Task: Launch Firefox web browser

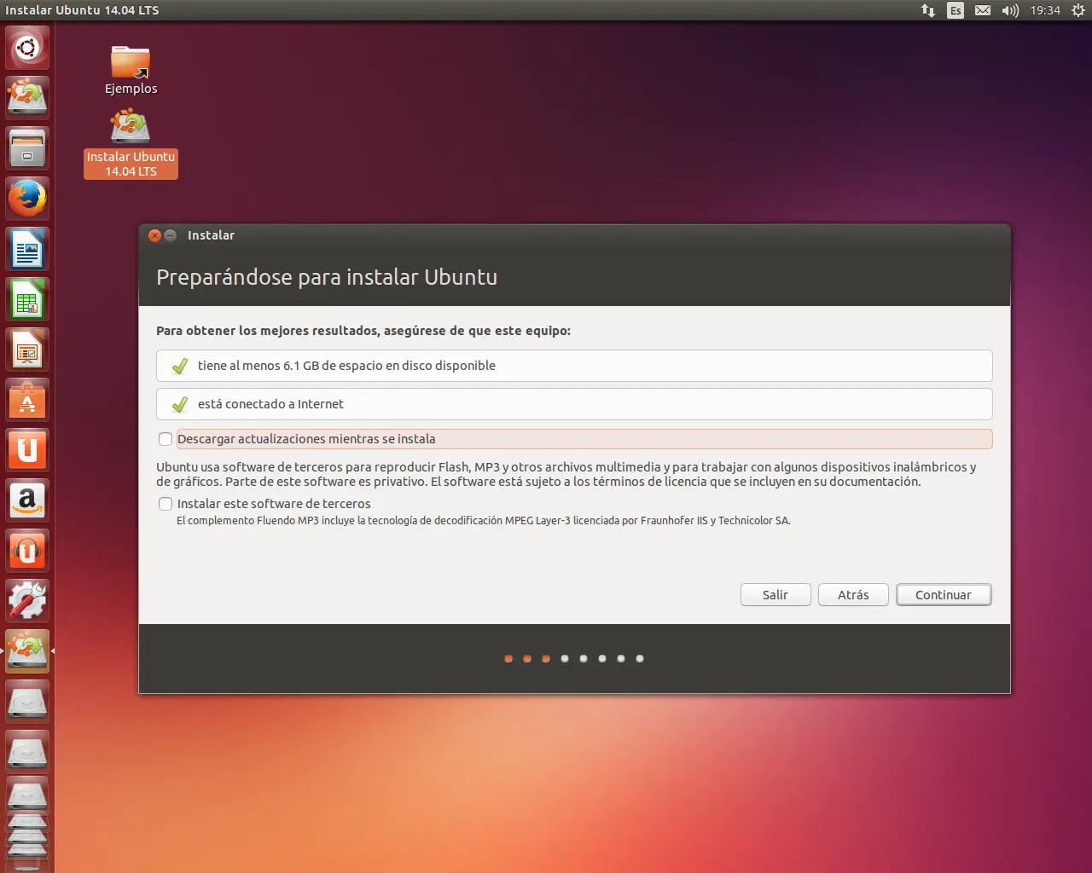Action: (x=27, y=199)
